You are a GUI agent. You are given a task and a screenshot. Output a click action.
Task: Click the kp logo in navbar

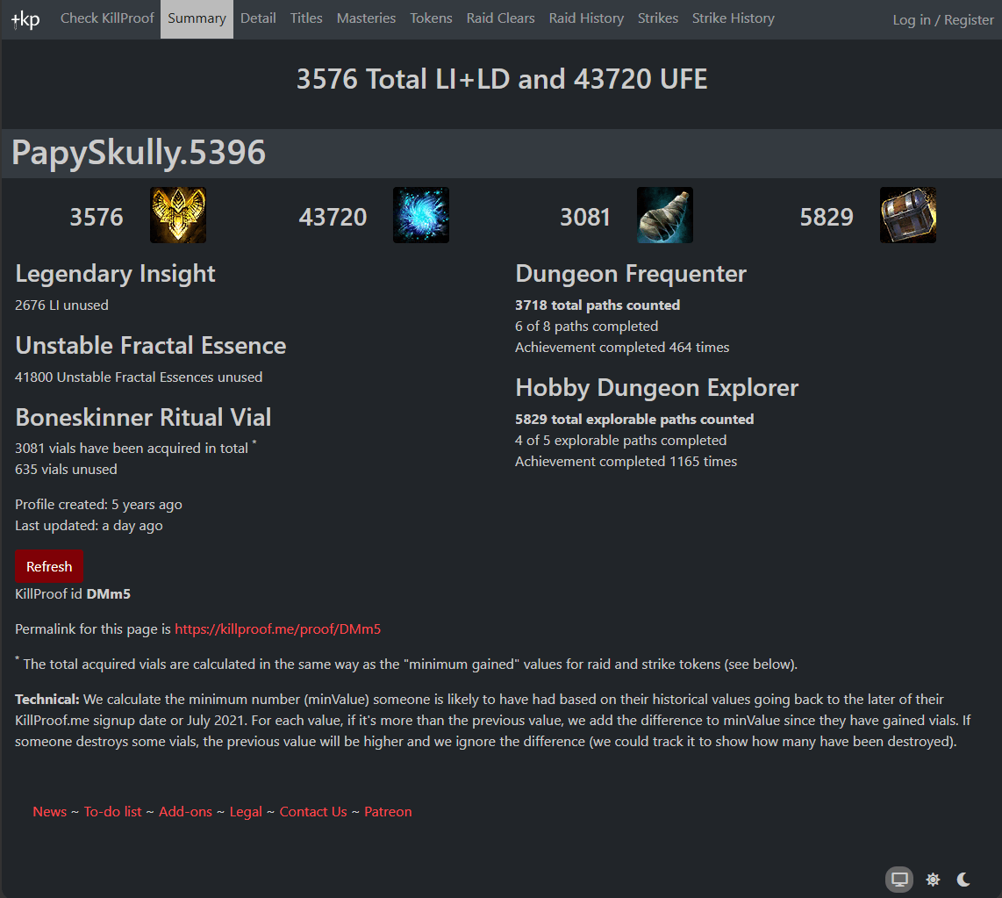[x=25, y=19]
